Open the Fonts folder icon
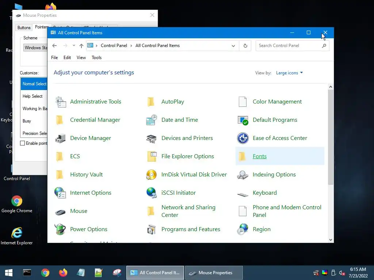The width and height of the screenshot is (374, 280). point(243,156)
